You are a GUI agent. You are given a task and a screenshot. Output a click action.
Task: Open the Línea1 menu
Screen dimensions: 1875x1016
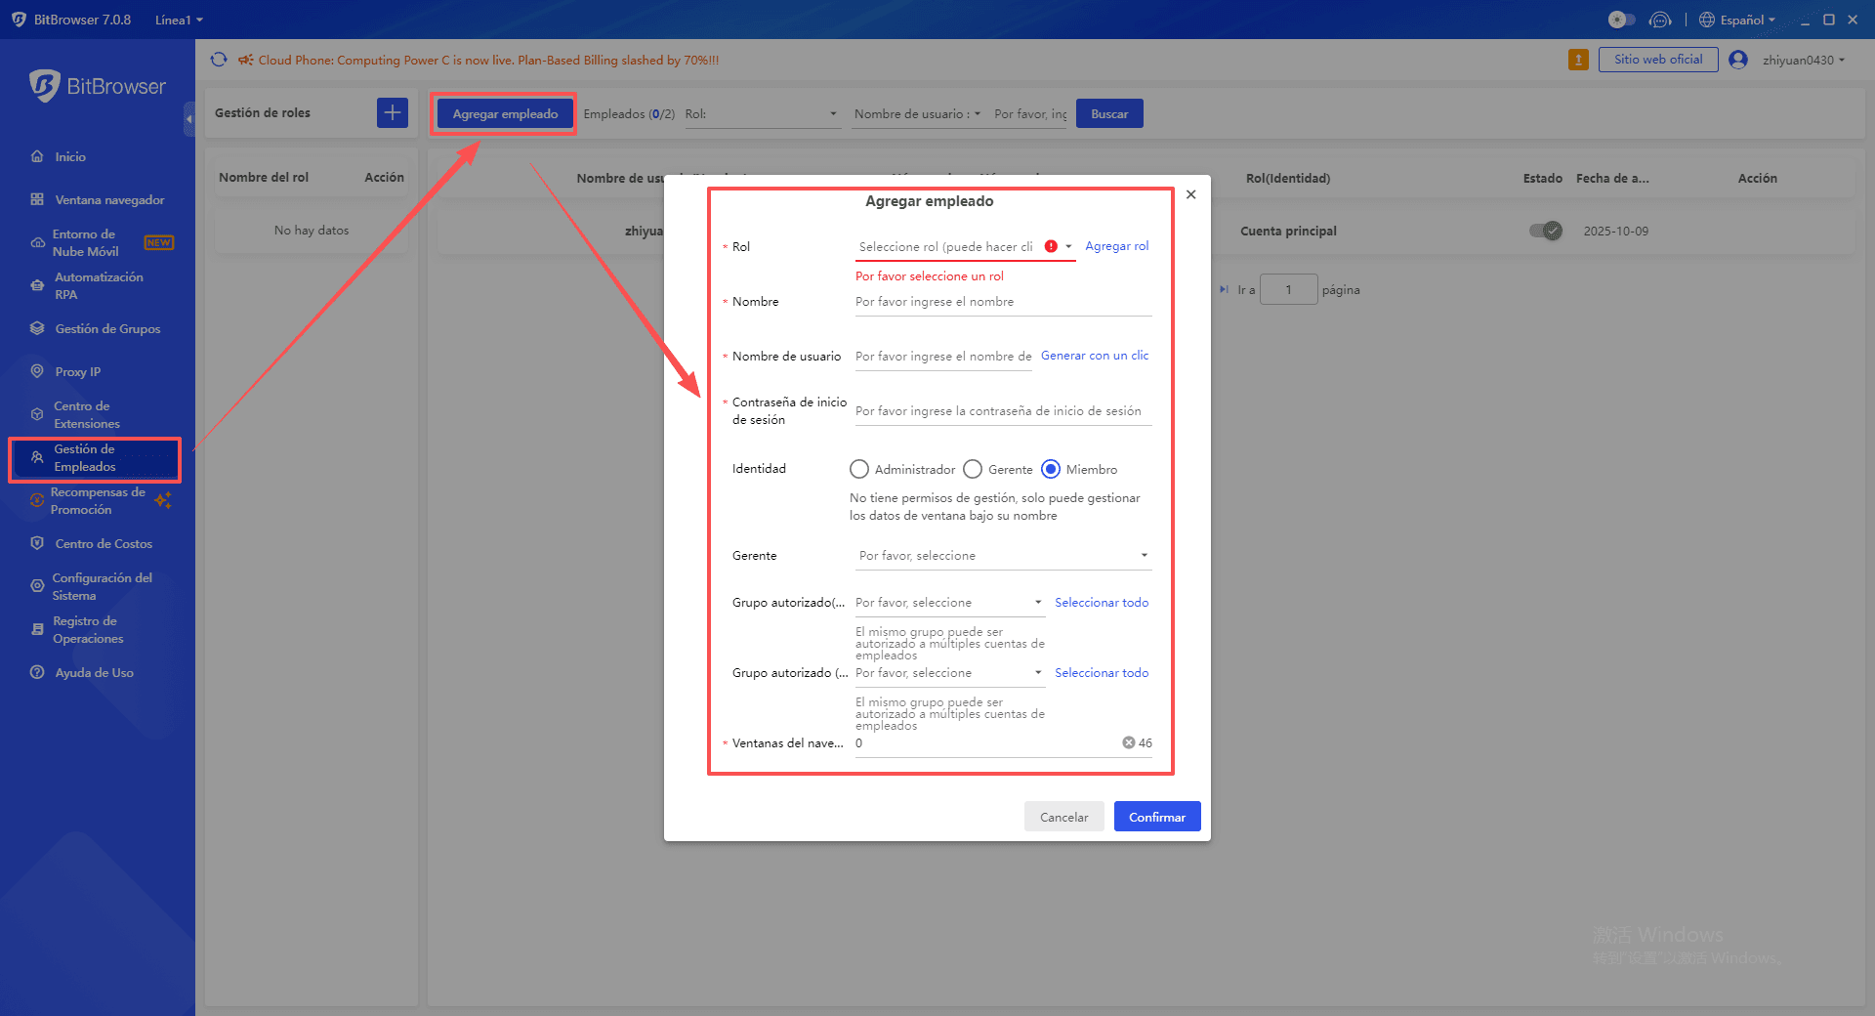pos(179,20)
